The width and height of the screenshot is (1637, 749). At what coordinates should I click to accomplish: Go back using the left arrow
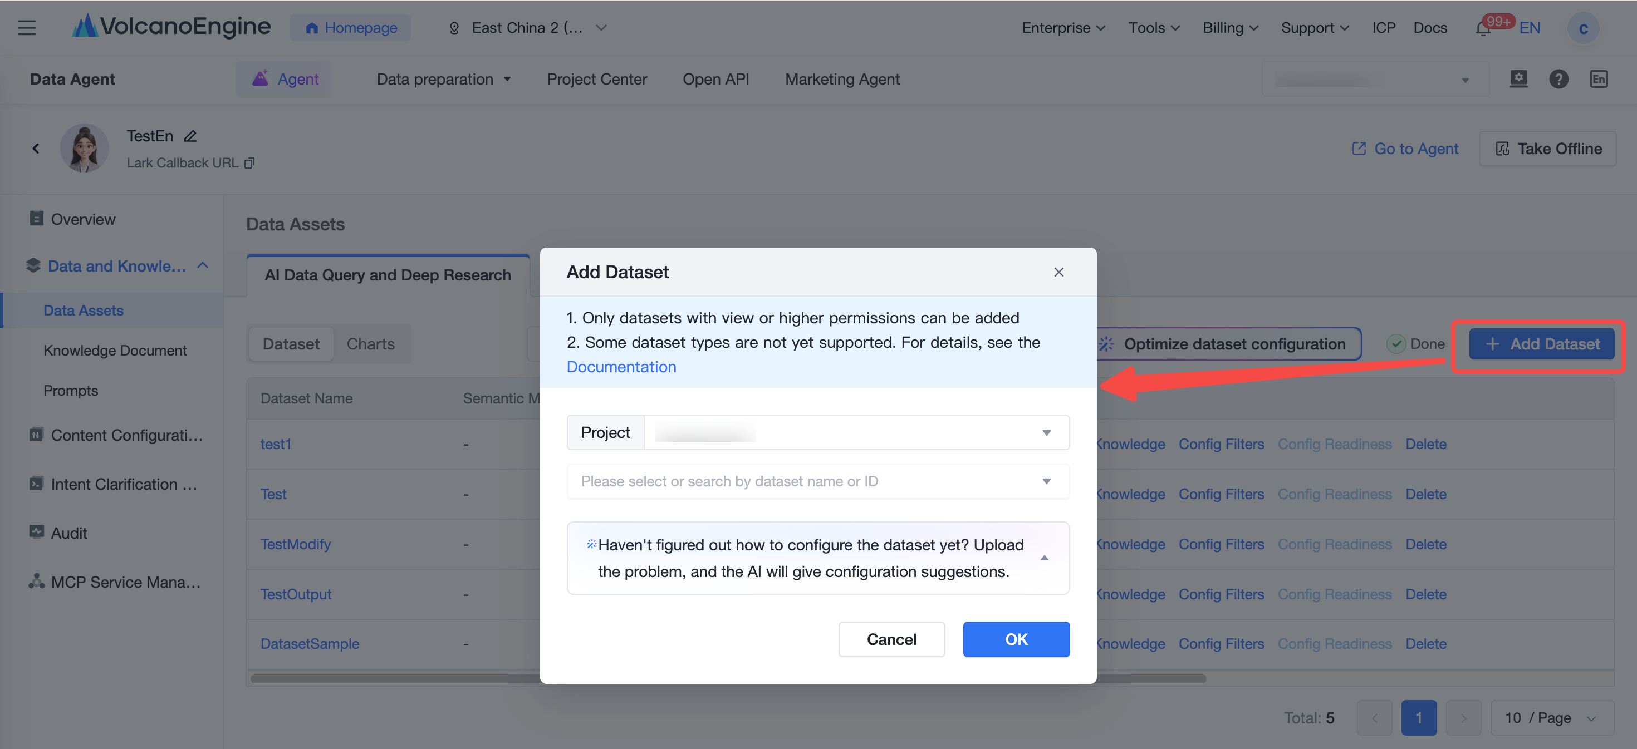[x=36, y=148]
